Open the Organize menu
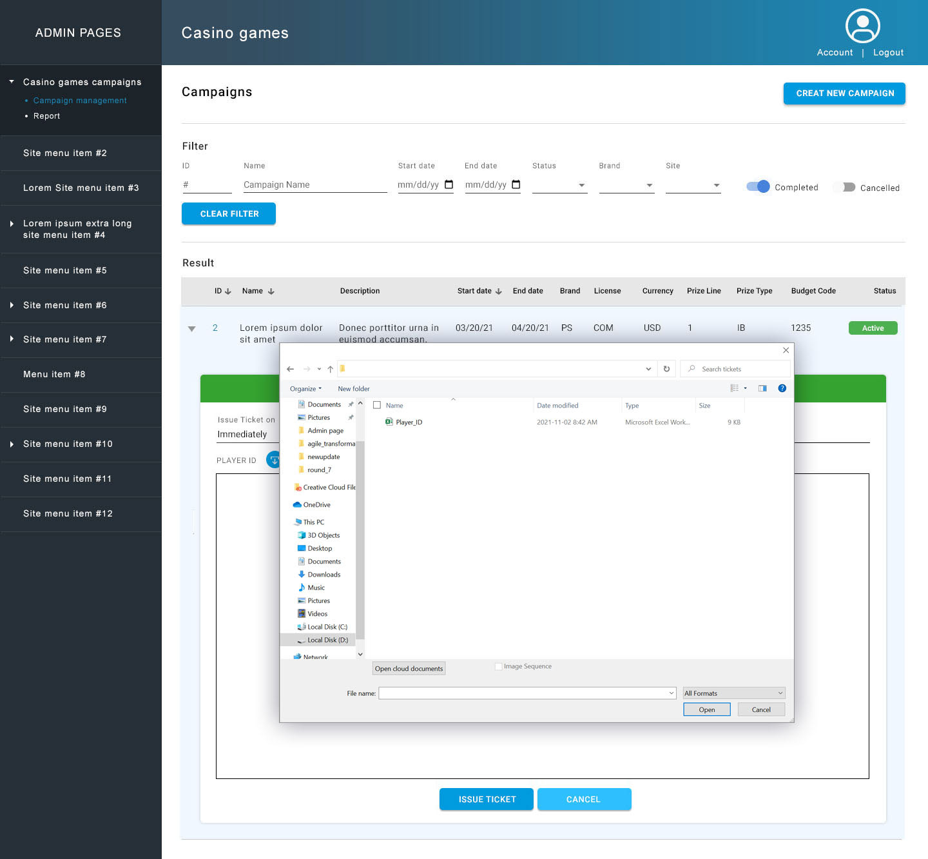Screen dimensions: 928x859 [x=305, y=388]
